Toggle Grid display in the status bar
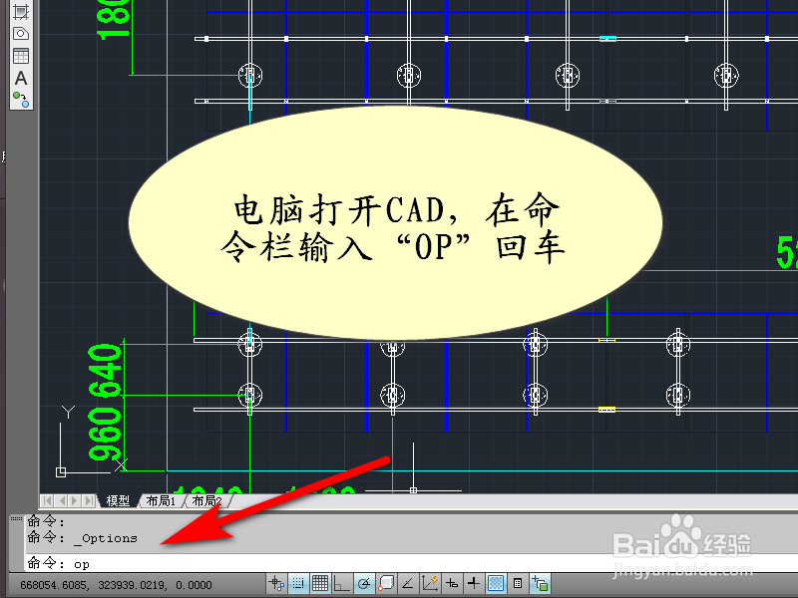 pos(319,584)
